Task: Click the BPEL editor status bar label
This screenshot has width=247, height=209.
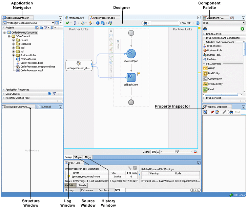Action: (x=239, y=195)
